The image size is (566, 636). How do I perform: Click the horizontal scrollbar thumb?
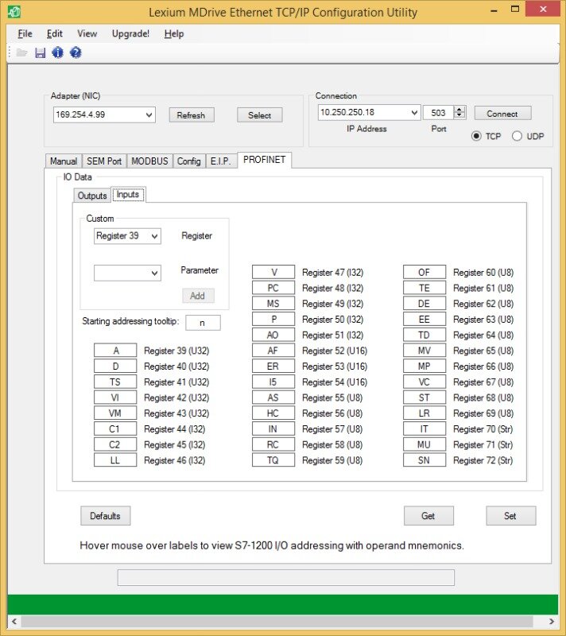click(x=277, y=621)
